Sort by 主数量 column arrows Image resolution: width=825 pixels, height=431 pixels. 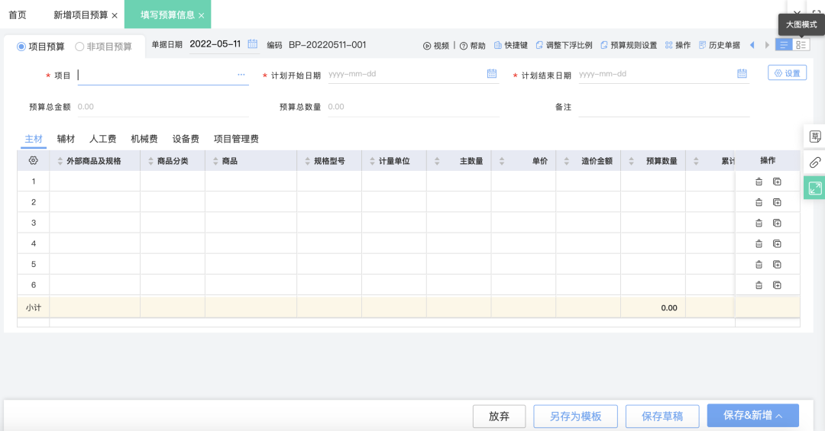click(437, 161)
